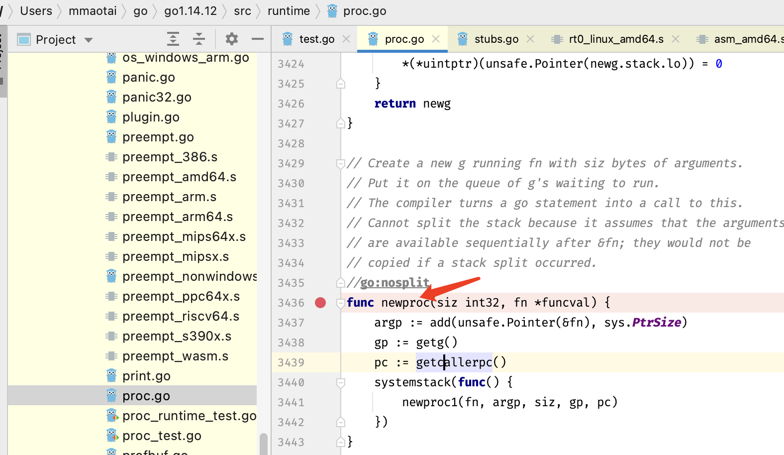Close the proc.go tab
The width and height of the screenshot is (784, 455).
pos(436,39)
